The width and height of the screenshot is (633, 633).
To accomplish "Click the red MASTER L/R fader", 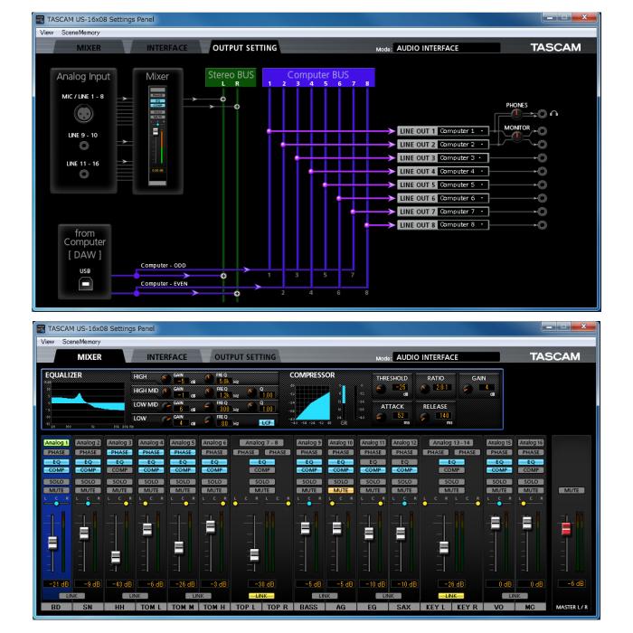I will 566,528.
